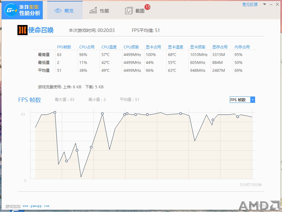Click the 平均值 row label
The height and width of the screenshot is (212, 282).
tap(44, 71)
